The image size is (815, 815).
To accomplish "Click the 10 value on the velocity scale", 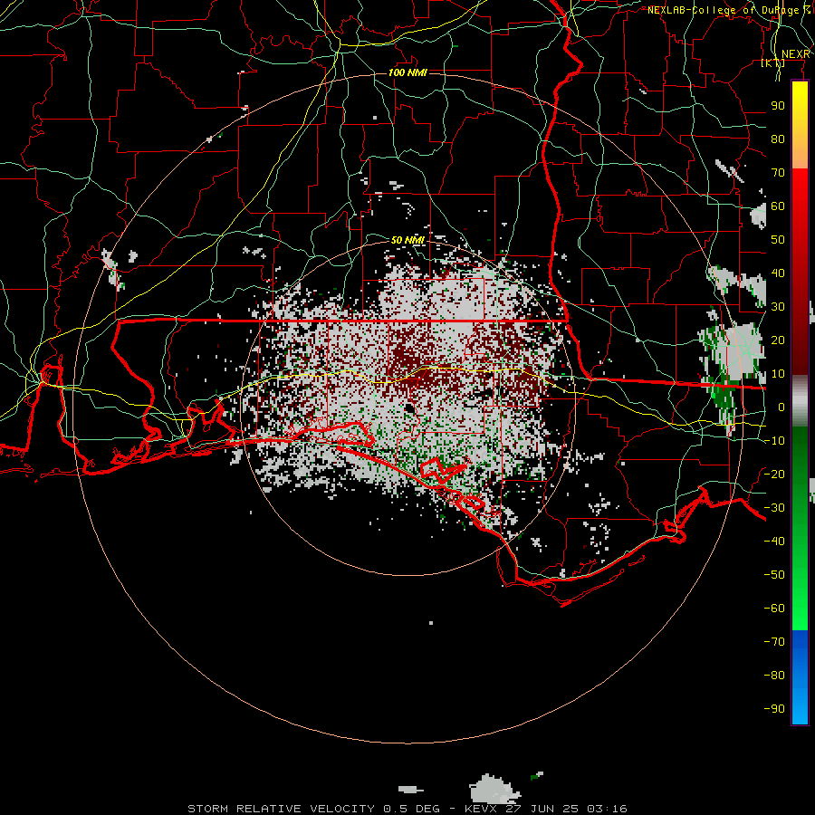I will [778, 374].
